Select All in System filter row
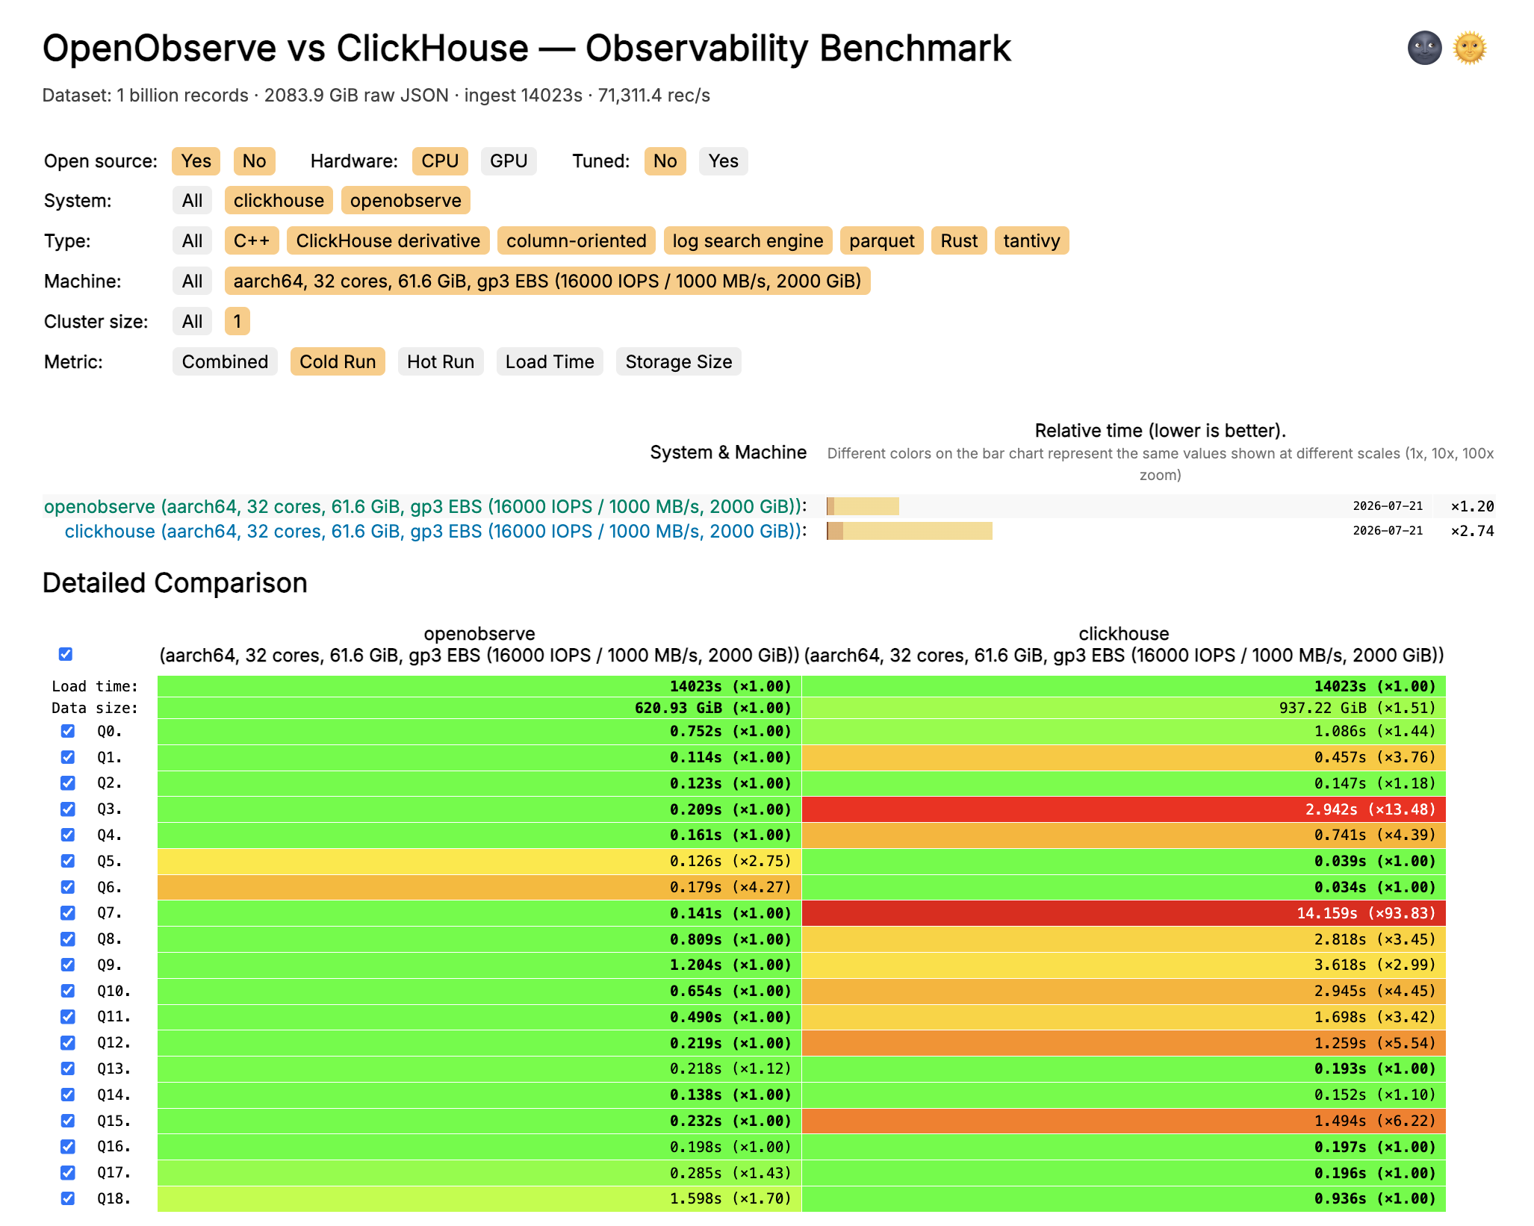1534x1226 pixels. point(192,201)
